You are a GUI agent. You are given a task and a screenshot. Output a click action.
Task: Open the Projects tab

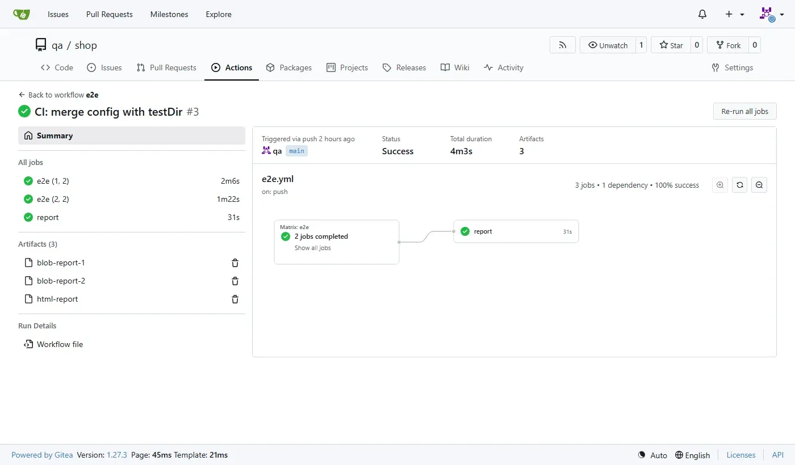[348, 67]
